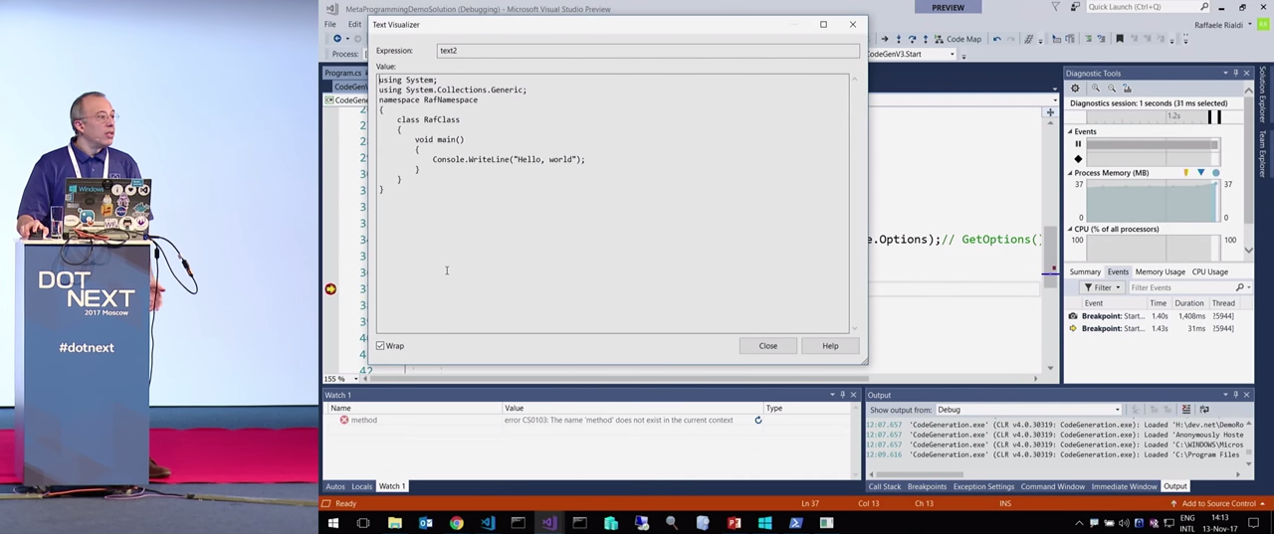This screenshot has height=534, width=1274.
Task: Collapse the Events section in Diagnostic Tools
Action: click(x=1071, y=131)
